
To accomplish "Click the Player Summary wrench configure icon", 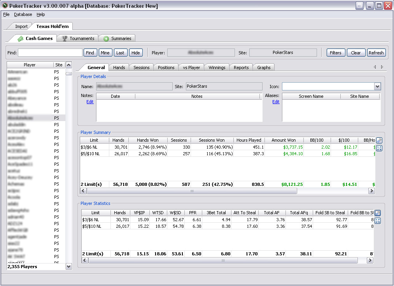I will [379, 140].
